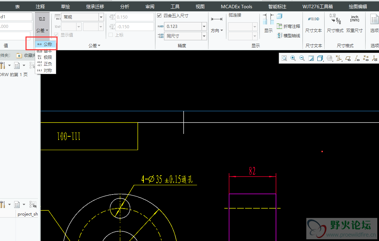Viewport: 379px width, 241px height.
Task: Click the right witness line display icon
Action: click(272, 19)
